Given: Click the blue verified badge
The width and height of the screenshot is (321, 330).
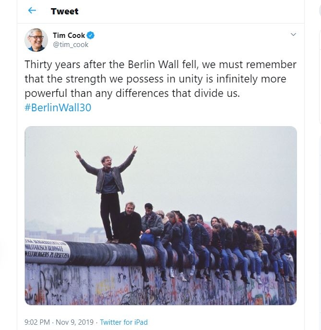Looking at the screenshot, I should 91,35.
